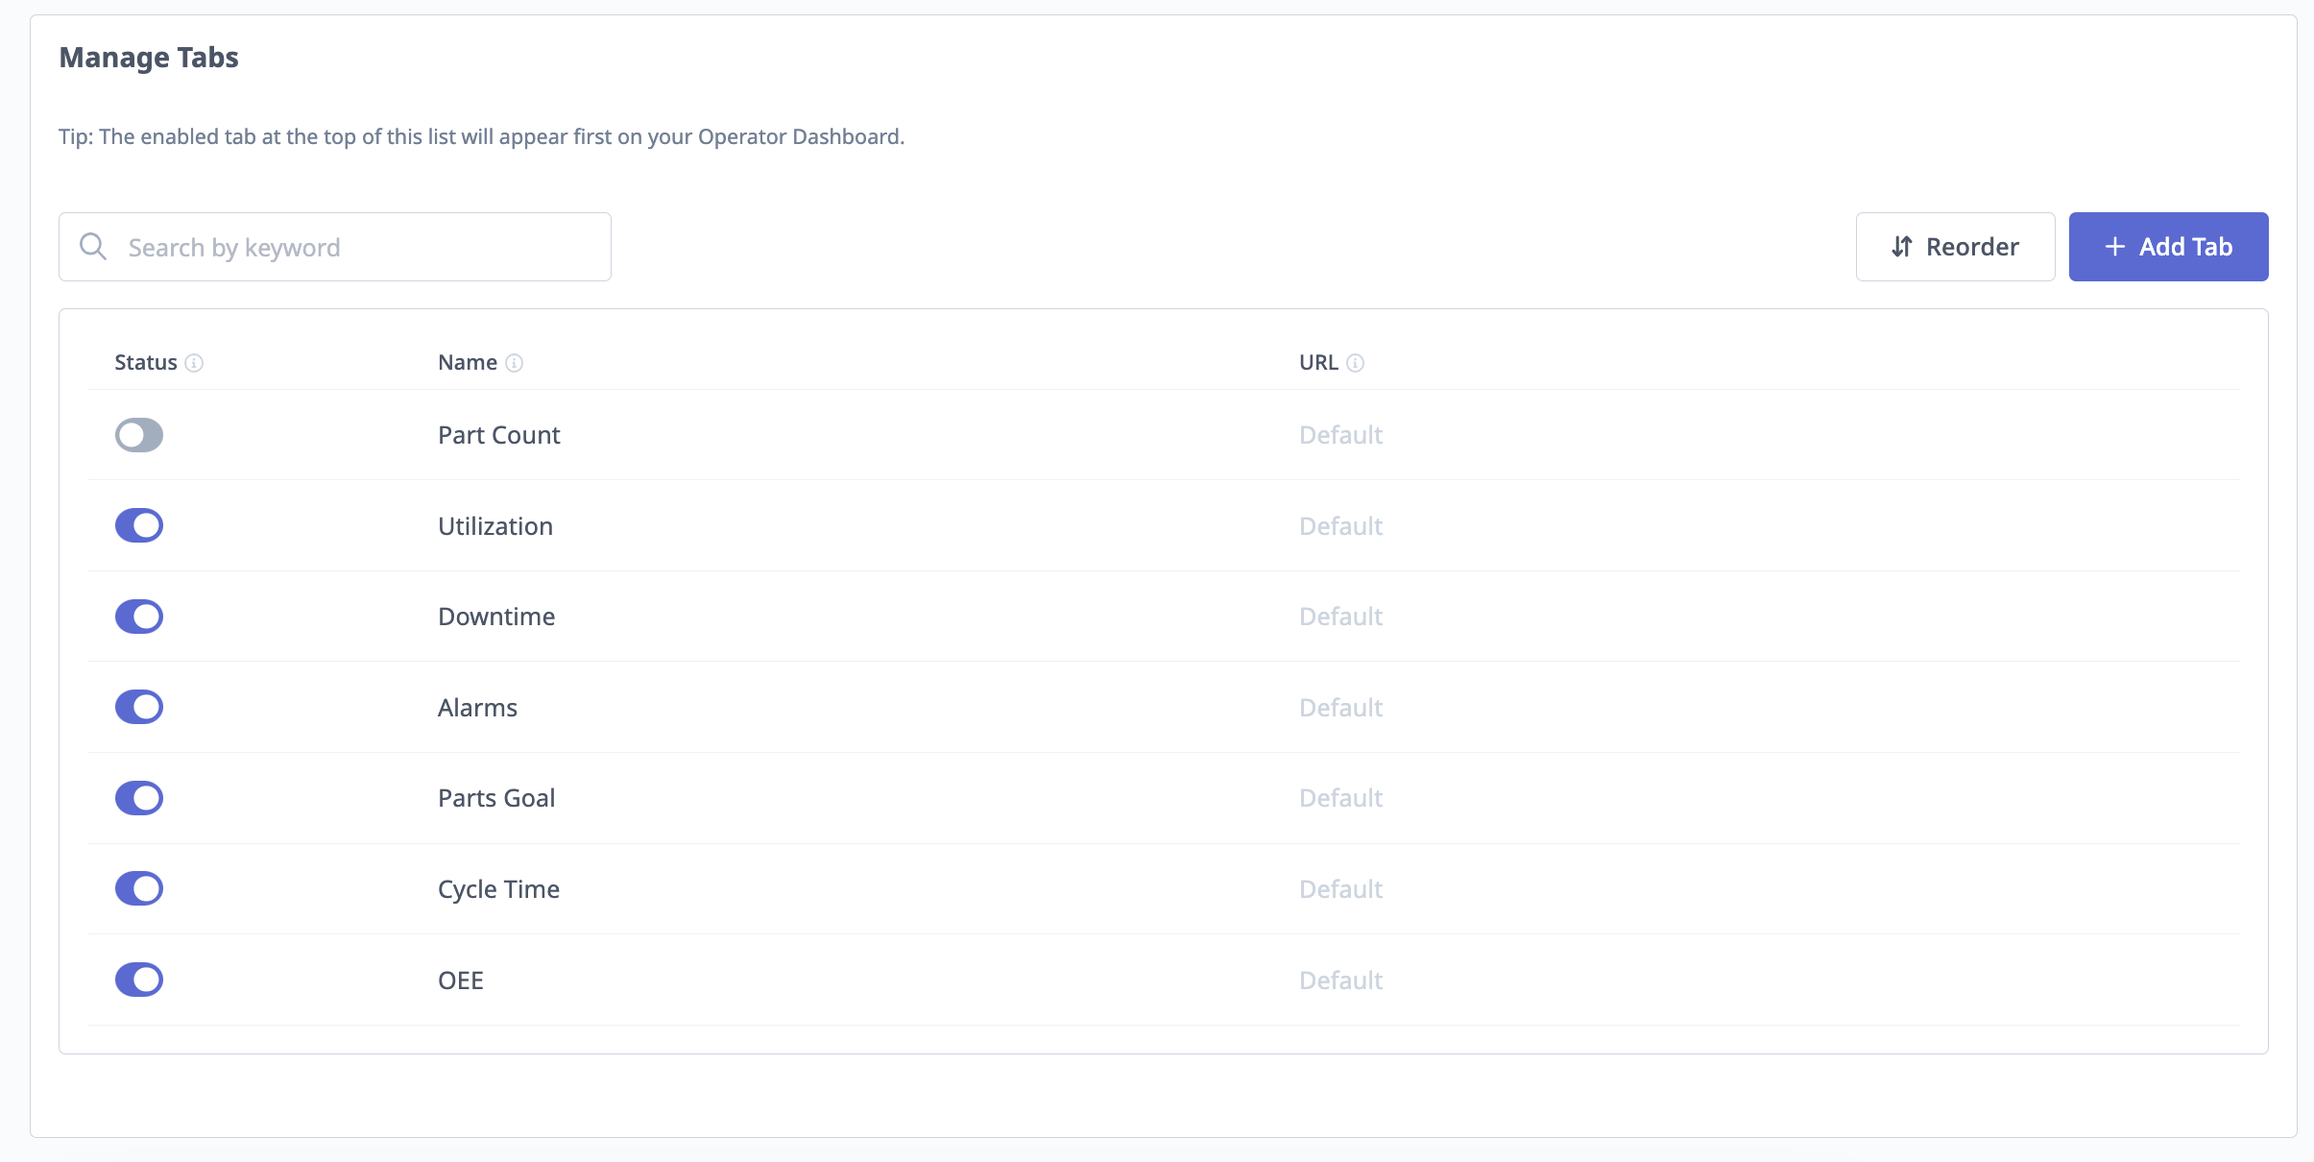Click the Manage Tabs heading

(149, 58)
